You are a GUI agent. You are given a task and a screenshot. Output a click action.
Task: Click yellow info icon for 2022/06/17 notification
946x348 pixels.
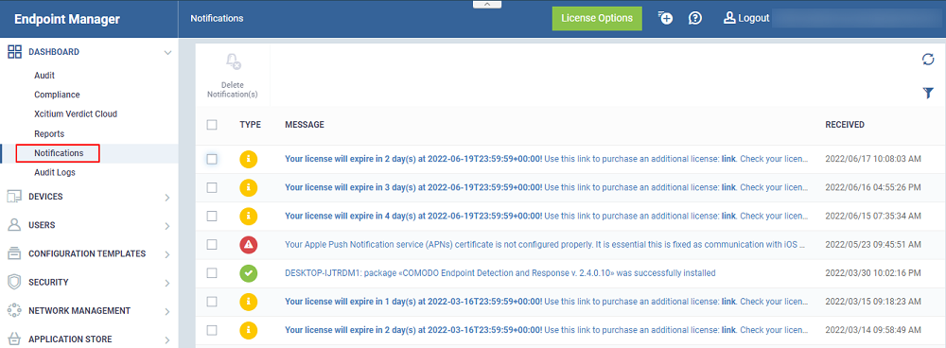coord(249,159)
